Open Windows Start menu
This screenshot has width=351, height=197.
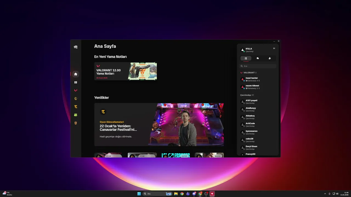click(139, 194)
